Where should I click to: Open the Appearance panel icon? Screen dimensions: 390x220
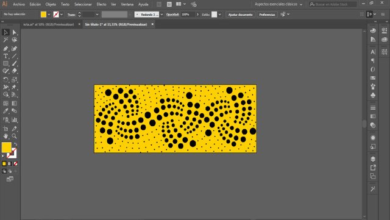pyautogui.click(x=373, y=138)
